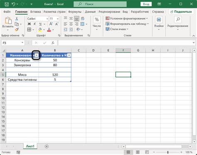Switch to the Вставка tab
The image size is (197, 155).
[36, 12]
